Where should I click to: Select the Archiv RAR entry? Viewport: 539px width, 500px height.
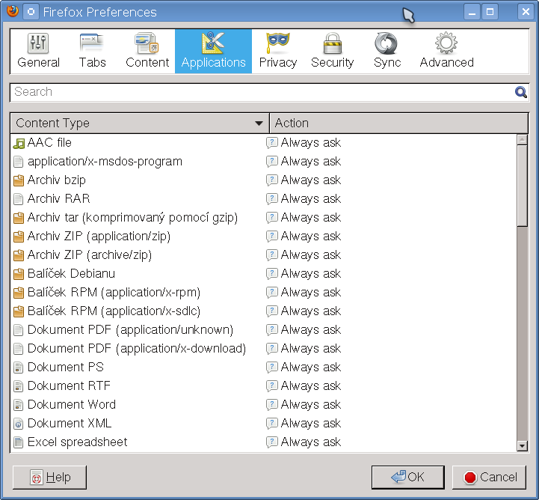(263, 199)
